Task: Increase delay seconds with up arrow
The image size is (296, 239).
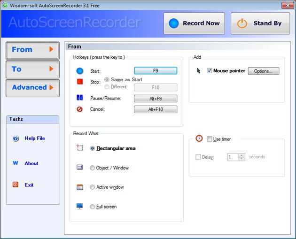Action: coord(241,155)
